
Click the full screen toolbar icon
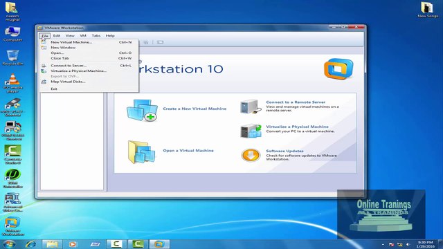pos(160,42)
